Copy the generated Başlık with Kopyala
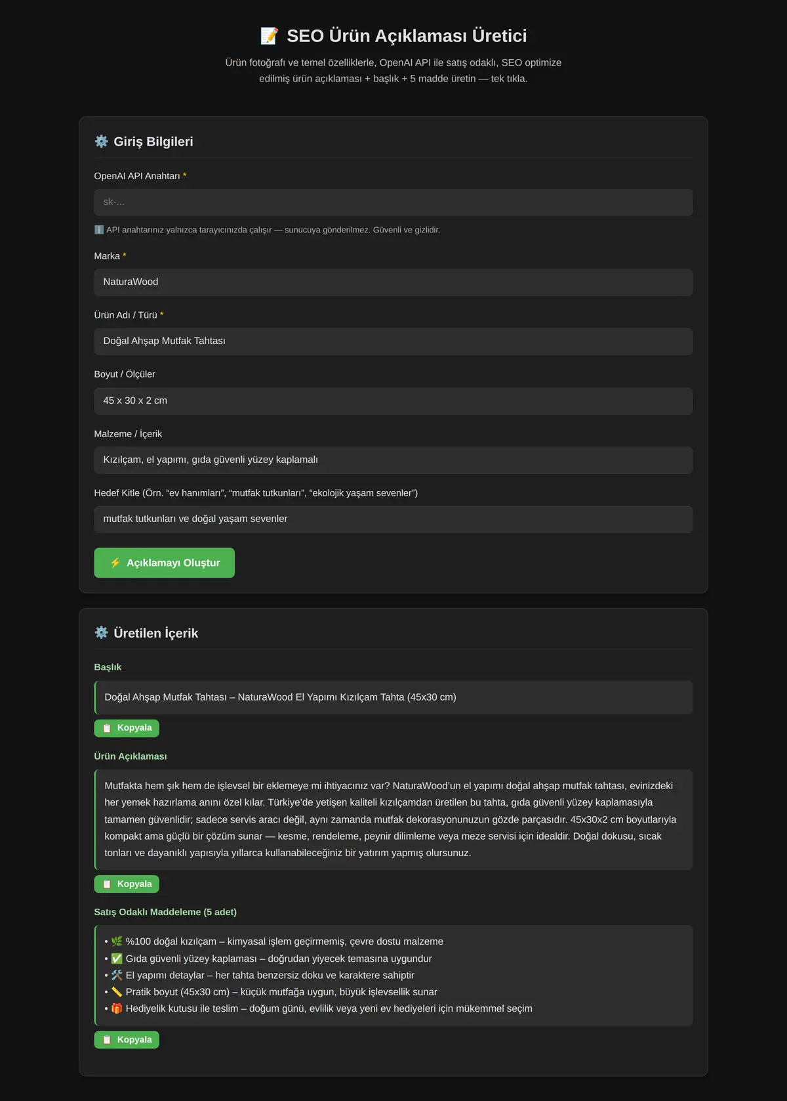Image resolution: width=787 pixels, height=1101 pixels. click(127, 728)
